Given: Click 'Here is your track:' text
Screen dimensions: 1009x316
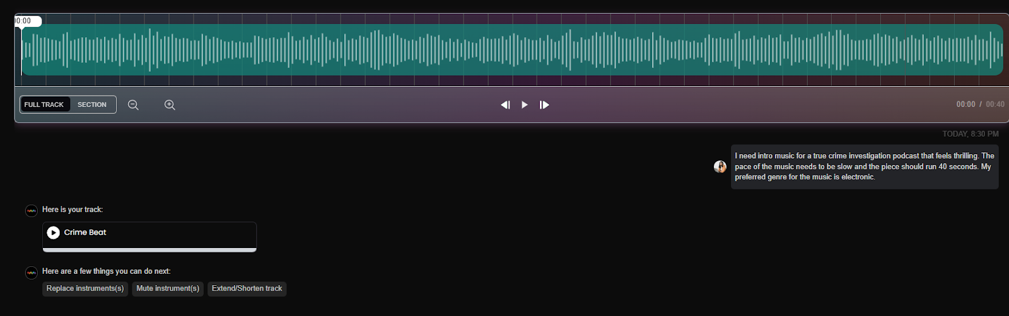Looking at the screenshot, I should coord(73,210).
